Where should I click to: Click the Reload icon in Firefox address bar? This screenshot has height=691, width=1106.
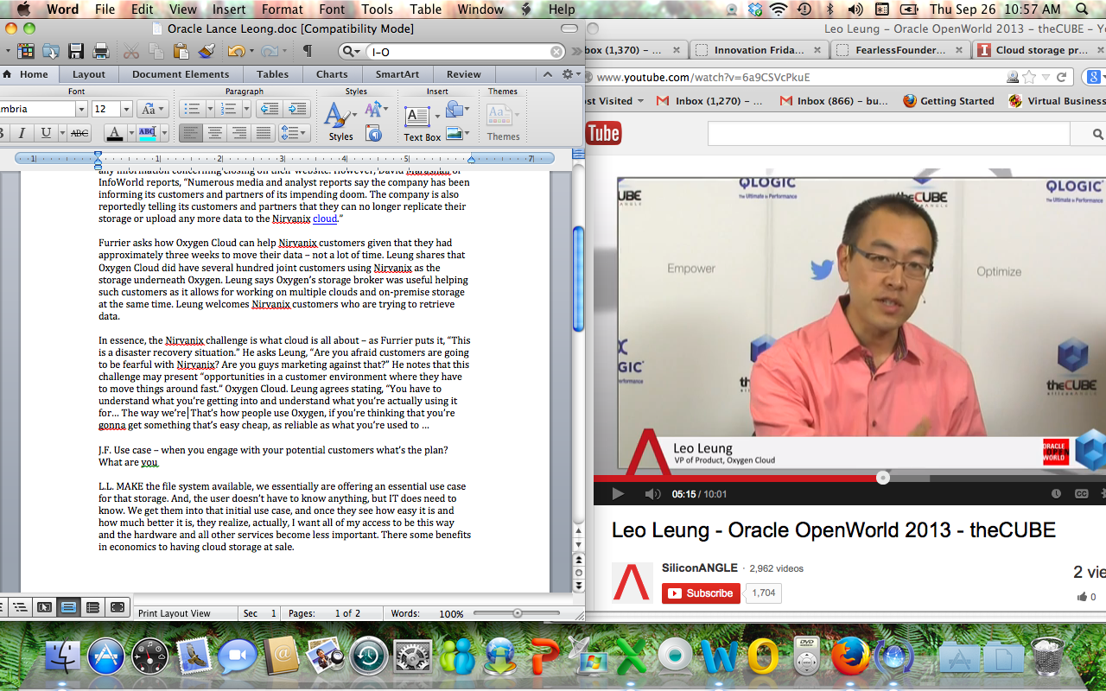(1063, 78)
